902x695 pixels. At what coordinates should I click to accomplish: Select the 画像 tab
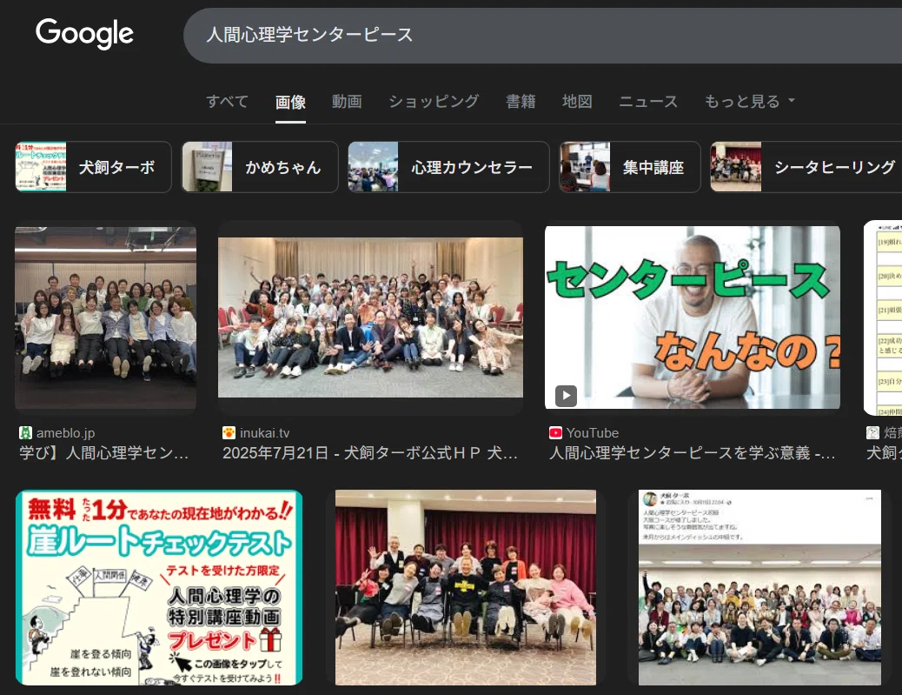coord(290,102)
